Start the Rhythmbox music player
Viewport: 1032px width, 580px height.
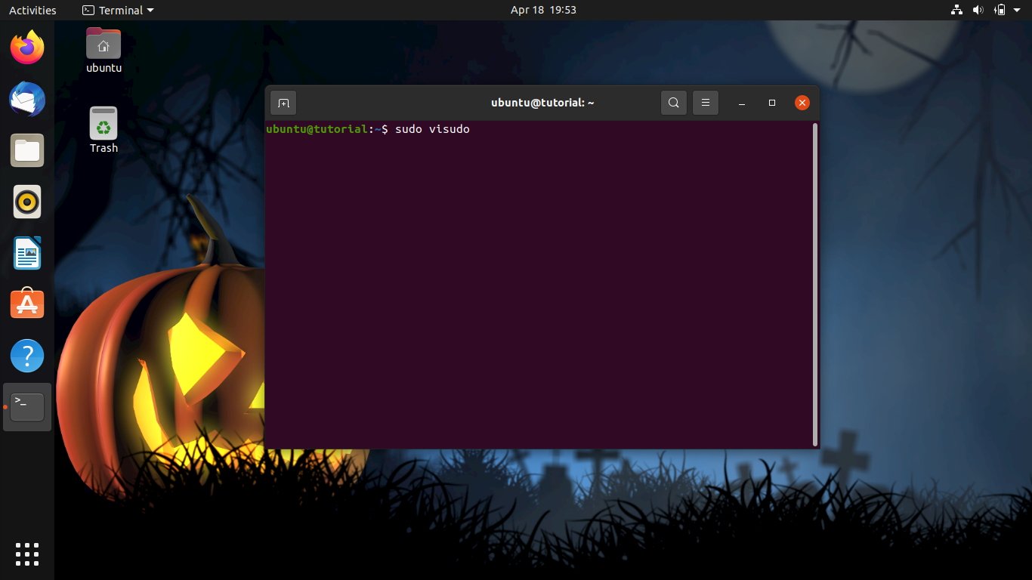(x=26, y=202)
